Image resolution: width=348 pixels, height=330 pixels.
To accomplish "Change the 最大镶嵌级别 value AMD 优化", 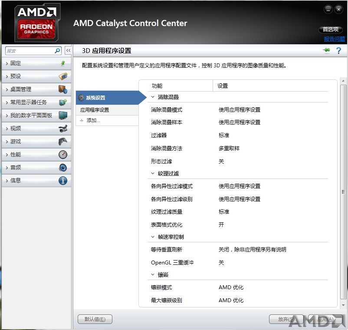I will point(231,300).
